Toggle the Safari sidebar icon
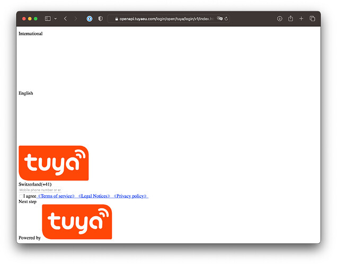The width and height of the screenshot is (337, 265). coord(48,19)
